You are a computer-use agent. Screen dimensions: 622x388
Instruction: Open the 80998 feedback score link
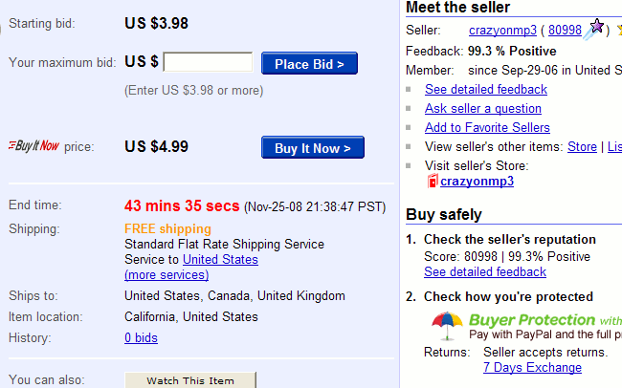[x=564, y=30]
